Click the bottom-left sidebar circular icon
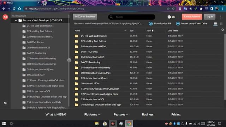Screen dimensions: 226x127 pyautogui.click(x=5, y=103)
